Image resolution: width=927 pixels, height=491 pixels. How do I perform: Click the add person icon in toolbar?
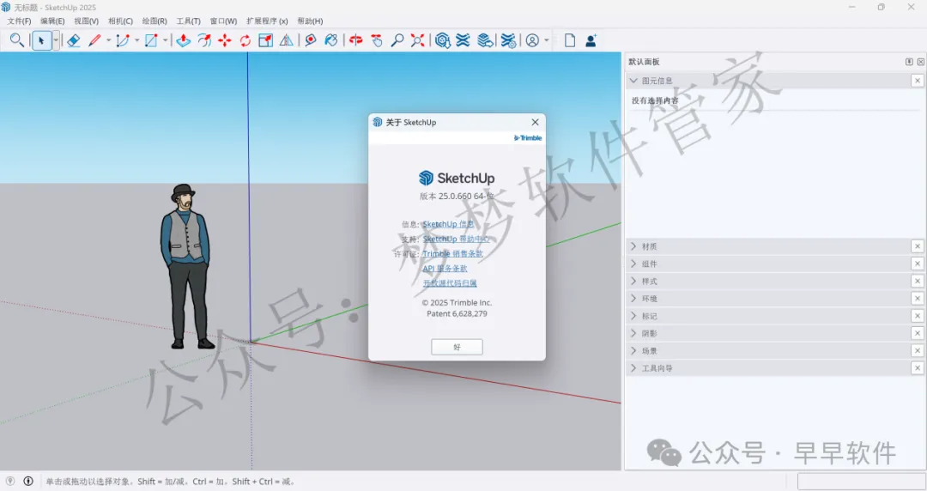click(591, 40)
